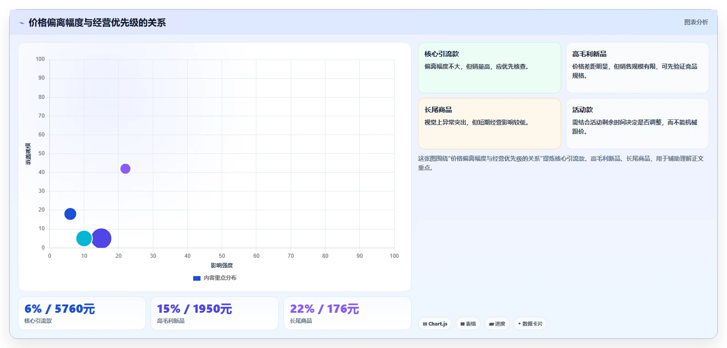Click the x-axis tick label 50
Image resolution: width=727 pixels, height=348 pixels.
[x=222, y=256]
